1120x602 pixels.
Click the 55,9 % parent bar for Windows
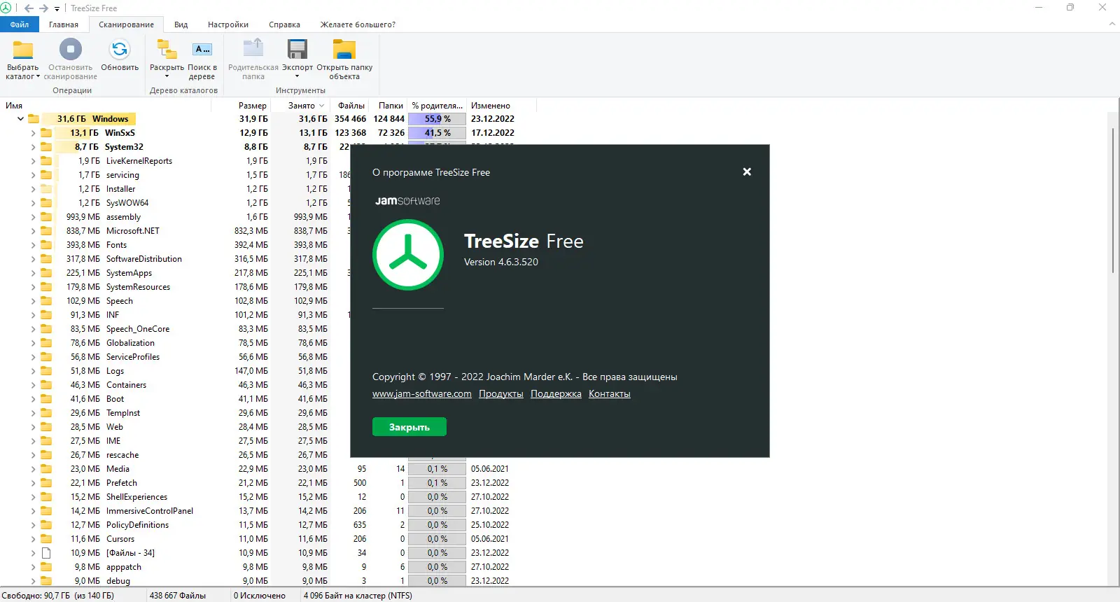(437, 119)
